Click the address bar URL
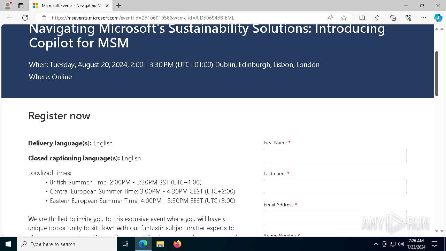The width and height of the screenshot is (446, 251). click(143, 18)
